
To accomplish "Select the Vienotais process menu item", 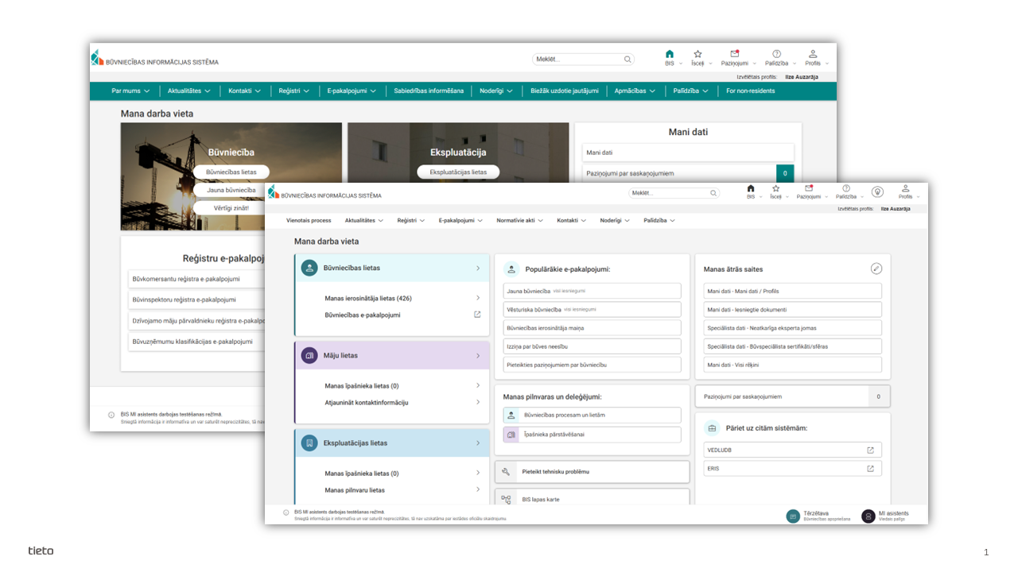I will (x=309, y=220).
